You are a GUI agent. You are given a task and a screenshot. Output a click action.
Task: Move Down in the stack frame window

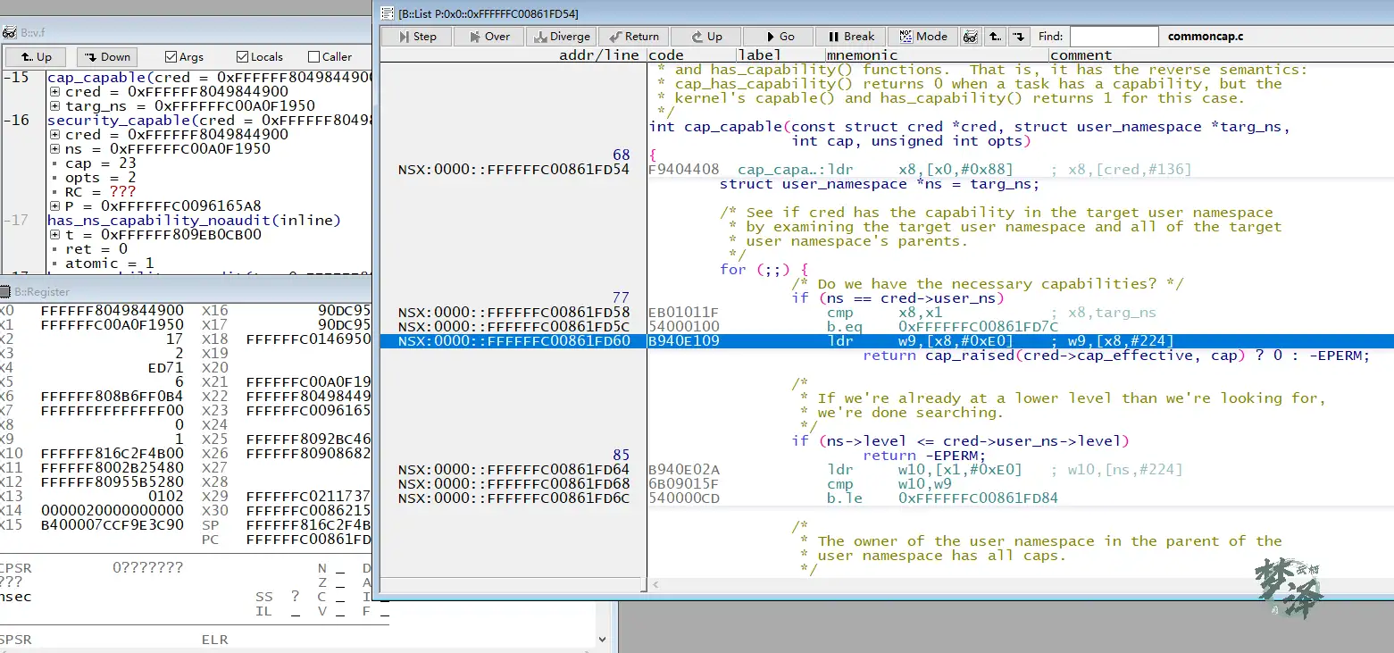tap(106, 57)
